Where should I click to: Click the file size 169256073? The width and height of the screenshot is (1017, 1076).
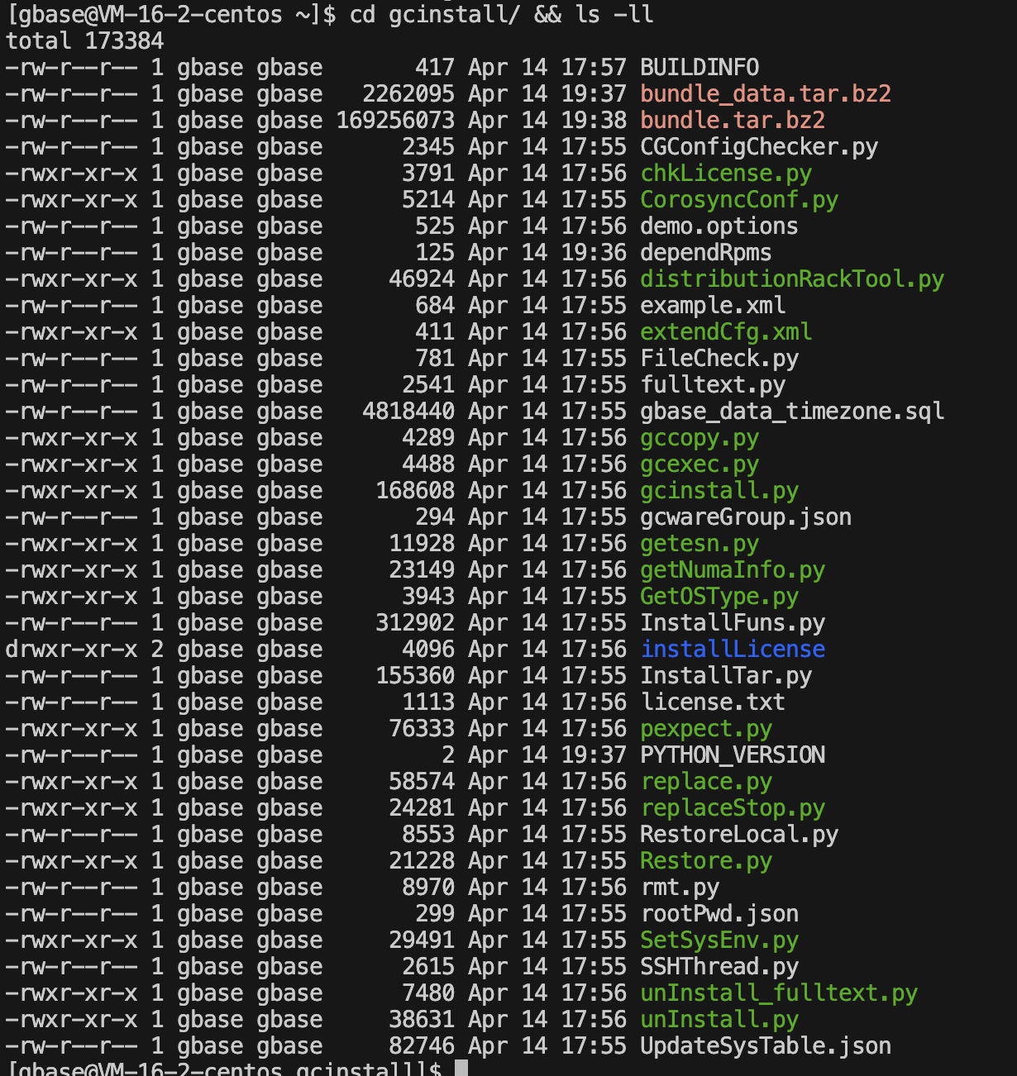395,121
